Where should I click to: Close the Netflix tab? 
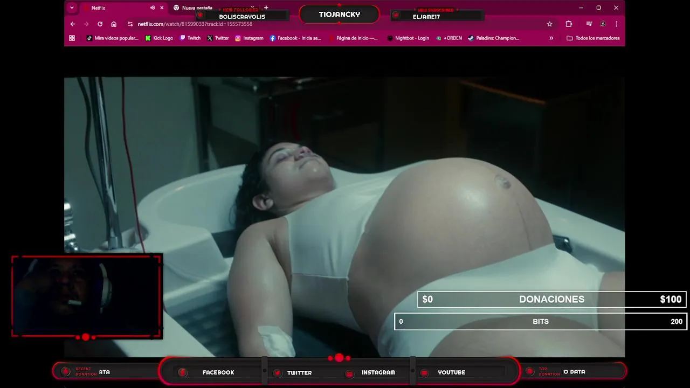coord(162,8)
